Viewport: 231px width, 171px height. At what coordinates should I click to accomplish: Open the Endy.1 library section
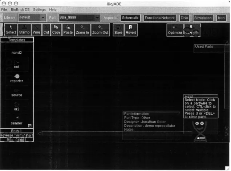coord(17,131)
